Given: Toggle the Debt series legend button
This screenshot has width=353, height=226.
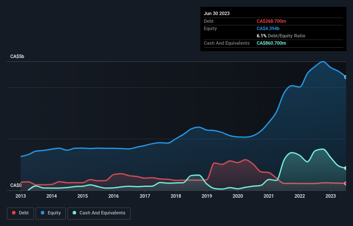Looking at the screenshot, I should tap(20, 213).
